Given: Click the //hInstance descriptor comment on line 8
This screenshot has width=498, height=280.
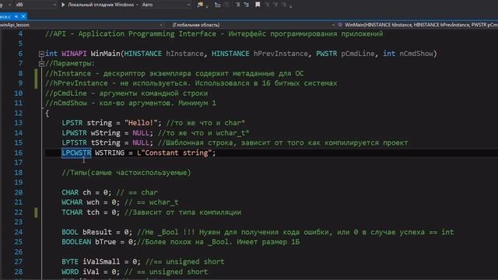Looking at the screenshot, I should [x=174, y=73].
